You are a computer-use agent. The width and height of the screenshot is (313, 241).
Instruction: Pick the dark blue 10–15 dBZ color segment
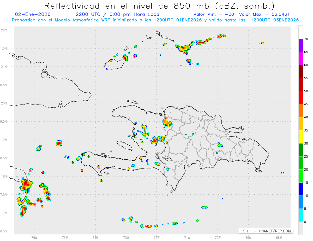(301, 189)
